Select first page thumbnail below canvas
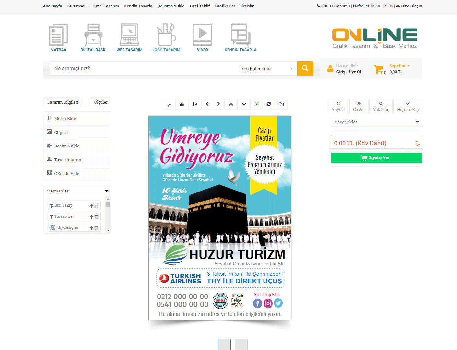Screen dimensions: 457x350 click(x=224, y=344)
